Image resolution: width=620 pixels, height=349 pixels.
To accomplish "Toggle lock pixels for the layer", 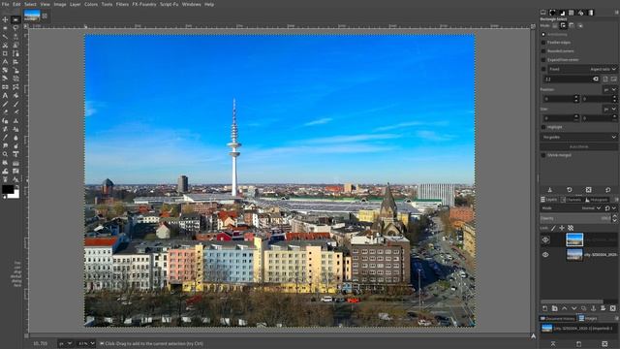I will click(x=553, y=228).
